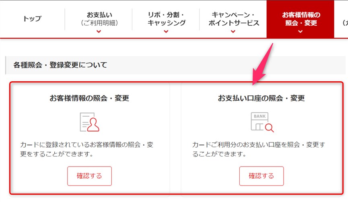Click the お客様情報の照会・変更 card heading
Screen dimensions: 348x202
(89, 98)
